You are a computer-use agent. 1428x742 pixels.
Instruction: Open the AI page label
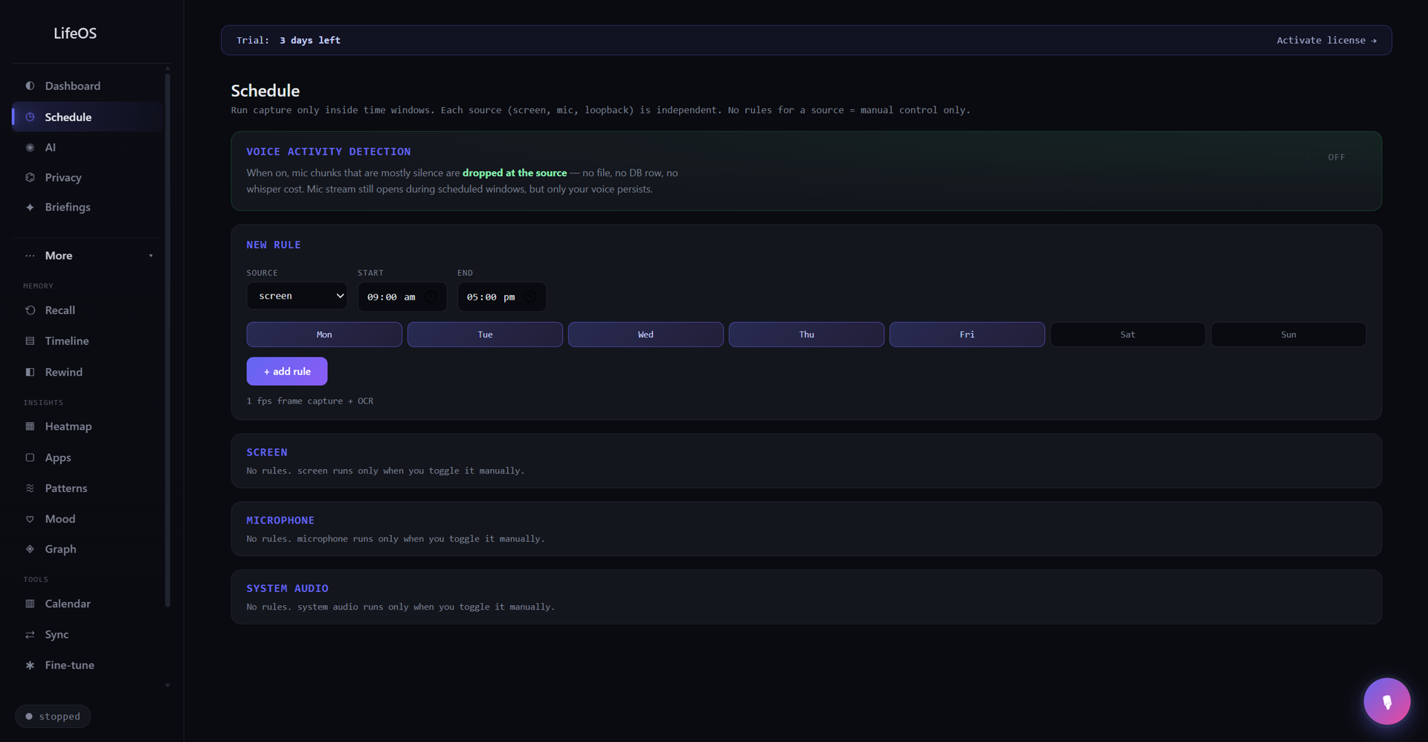tap(51, 147)
